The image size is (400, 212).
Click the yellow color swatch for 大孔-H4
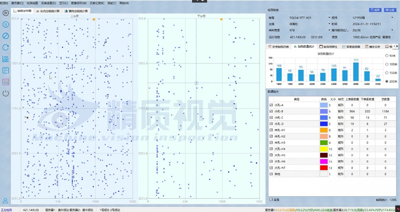click(324, 149)
